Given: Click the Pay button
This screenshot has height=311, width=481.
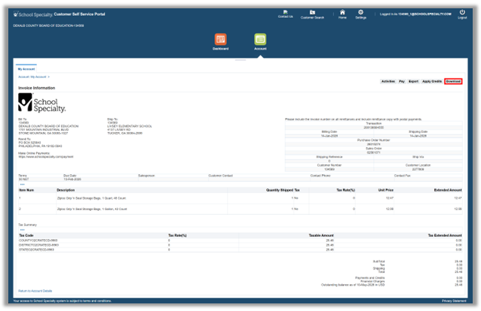Looking at the screenshot, I should pyautogui.click(x=402, y=82).
